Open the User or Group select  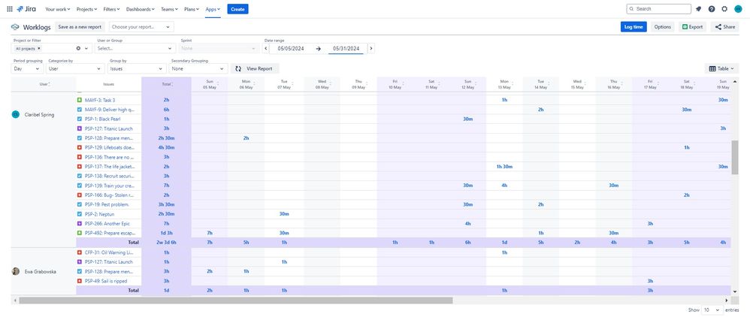tap(135, 48)
